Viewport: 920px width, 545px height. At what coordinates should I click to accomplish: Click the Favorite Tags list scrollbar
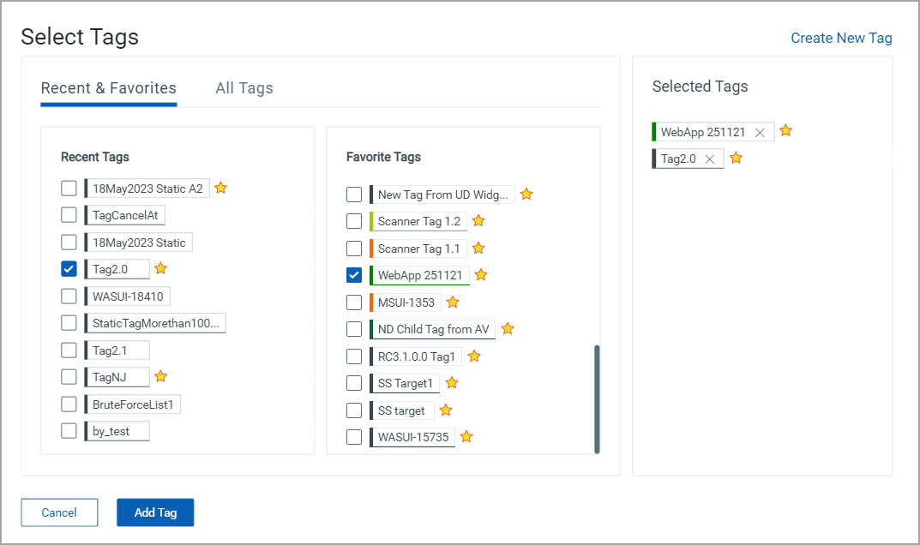coord(597,398)
